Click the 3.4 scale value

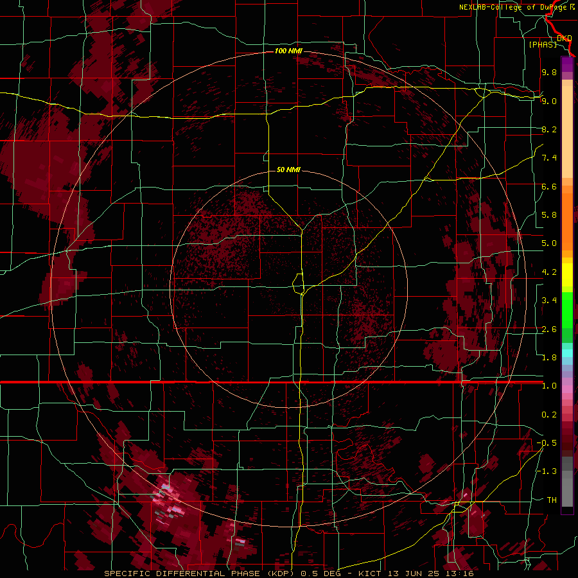(x=549, y=301)
